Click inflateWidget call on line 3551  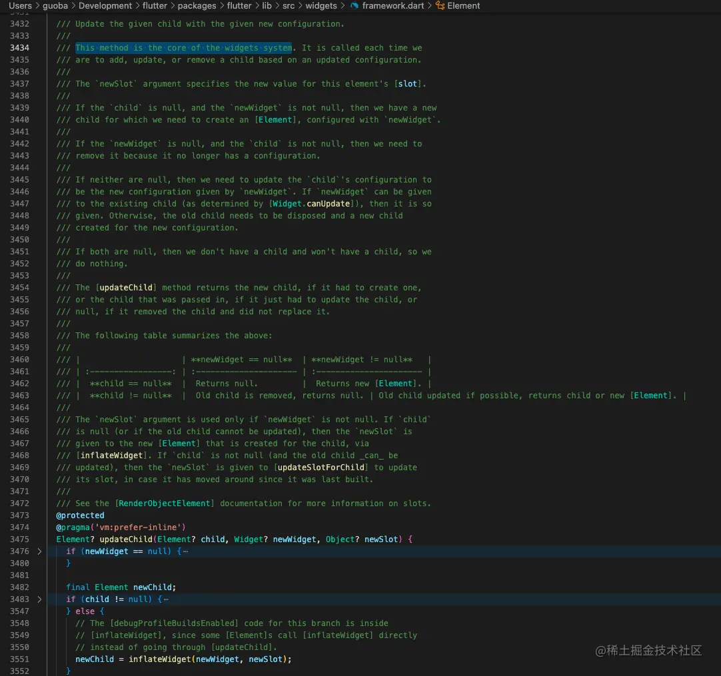tap(159, 659)
